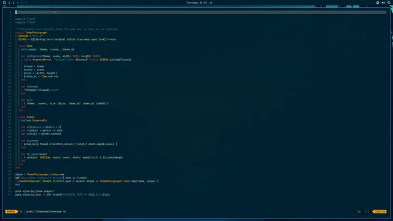Click the SCENES constant definition line
393x221 pixels.
point(67,39)
